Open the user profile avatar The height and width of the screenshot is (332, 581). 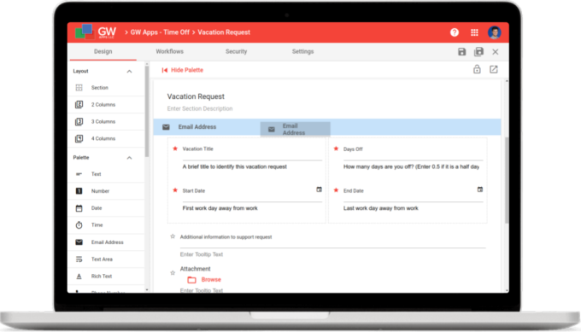(495, 32)
